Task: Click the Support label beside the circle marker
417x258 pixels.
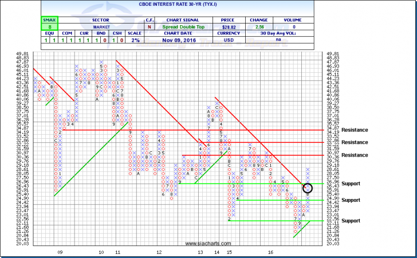Action: (x=351, y=183)
